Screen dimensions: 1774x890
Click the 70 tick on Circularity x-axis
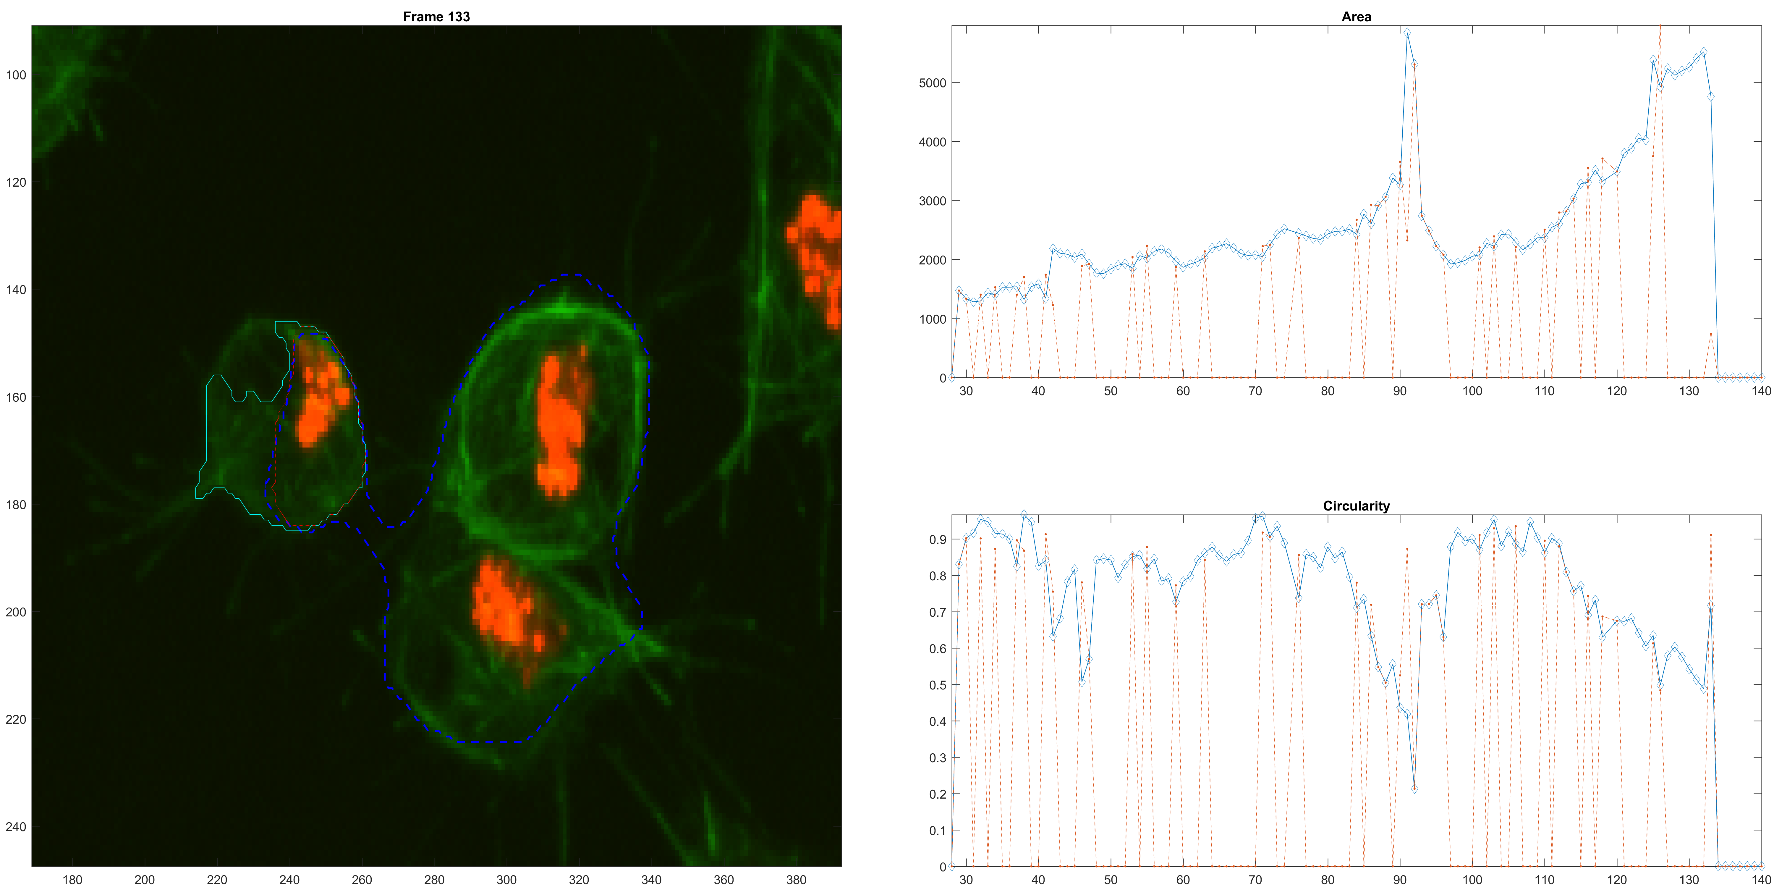1255,880
